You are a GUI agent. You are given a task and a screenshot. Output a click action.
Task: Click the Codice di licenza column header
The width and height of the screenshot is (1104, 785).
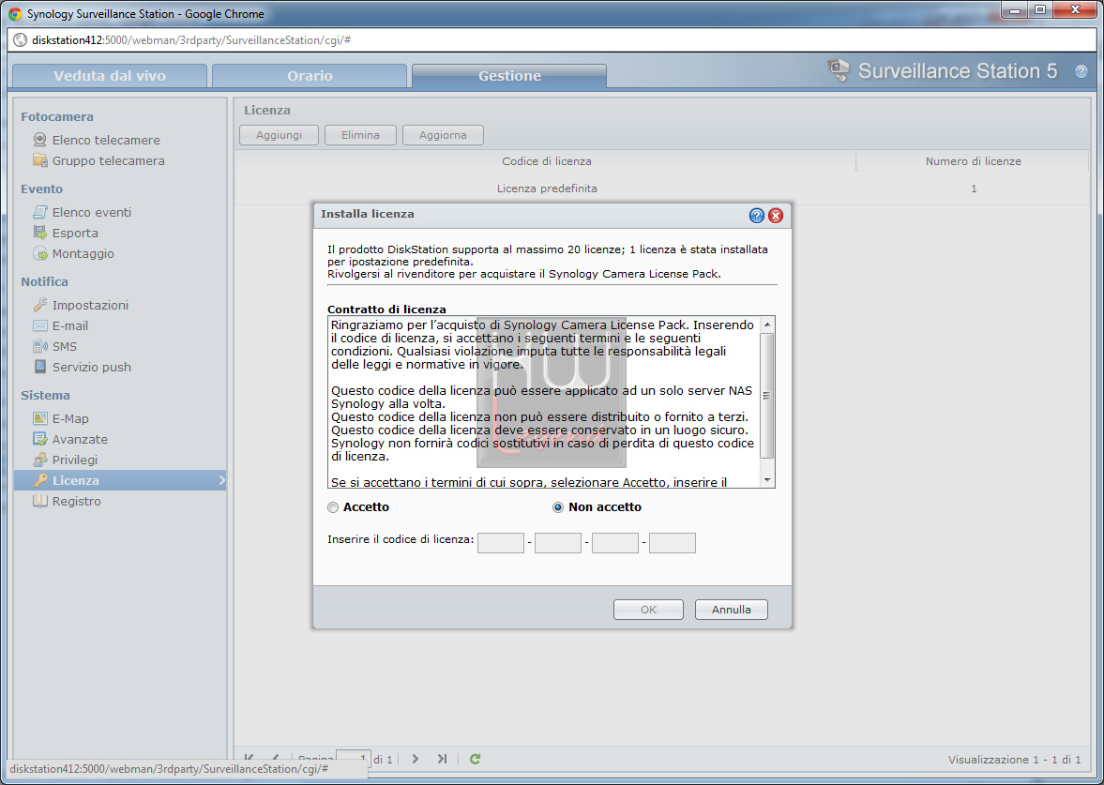546,161
